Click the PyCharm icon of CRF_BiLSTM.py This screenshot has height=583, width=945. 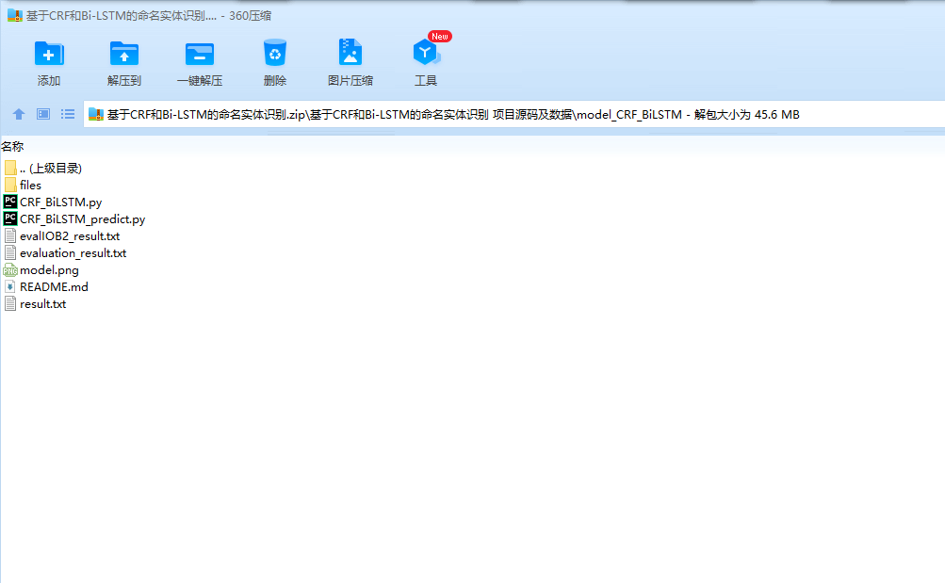point(10,202)
